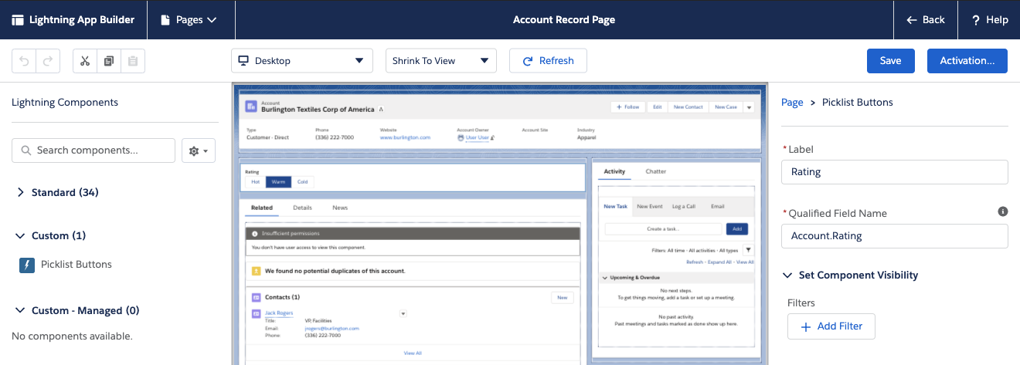Click the paste clipboard icon
This screenshot has width=1020, height=365.
point(133,61)
